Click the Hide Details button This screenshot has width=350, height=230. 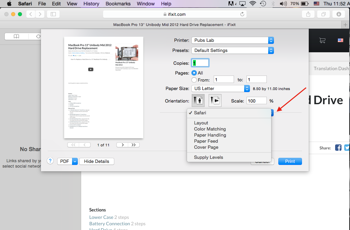click(x=97, y=162)
